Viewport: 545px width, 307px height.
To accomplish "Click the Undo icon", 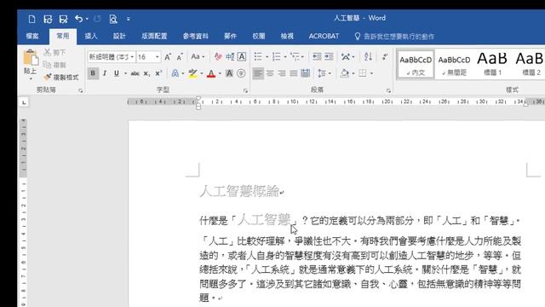I will point(79,19).
